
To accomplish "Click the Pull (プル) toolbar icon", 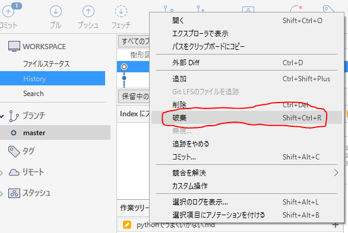I will tap(55, 11).
